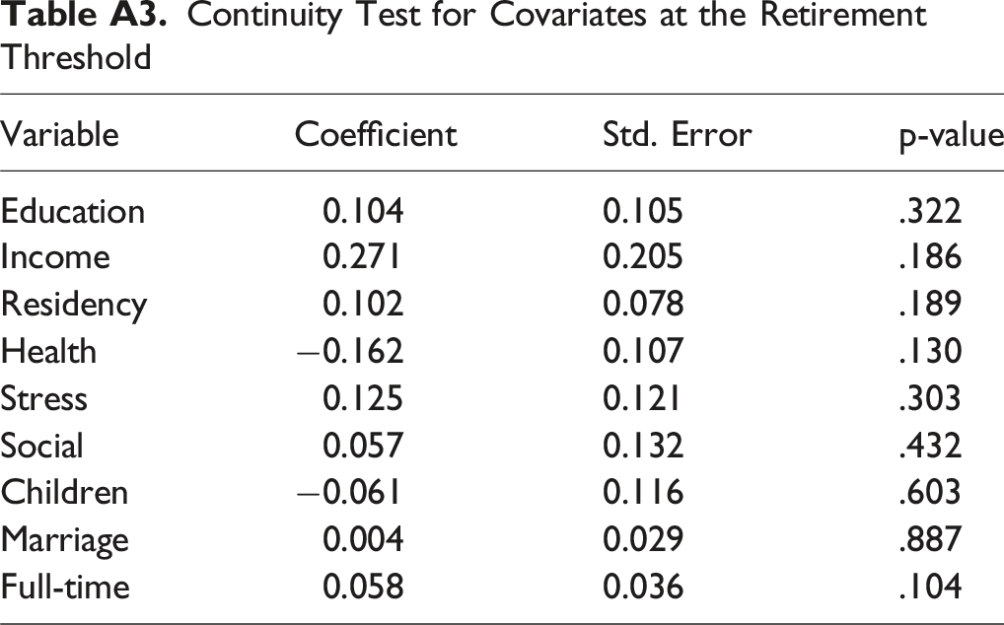Click the Marriage row label
Viewport: 1004px width, 625px height.
[x=64, y=541]
